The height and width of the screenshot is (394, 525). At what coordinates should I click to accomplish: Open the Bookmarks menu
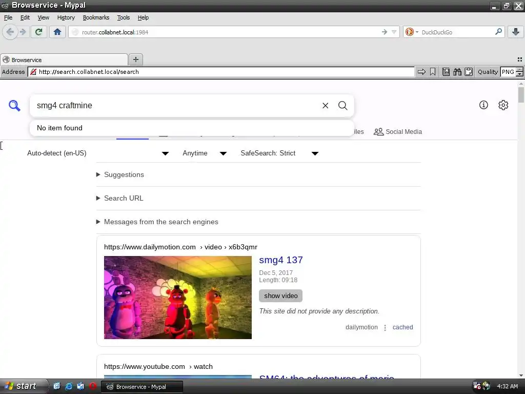(96, 17)
